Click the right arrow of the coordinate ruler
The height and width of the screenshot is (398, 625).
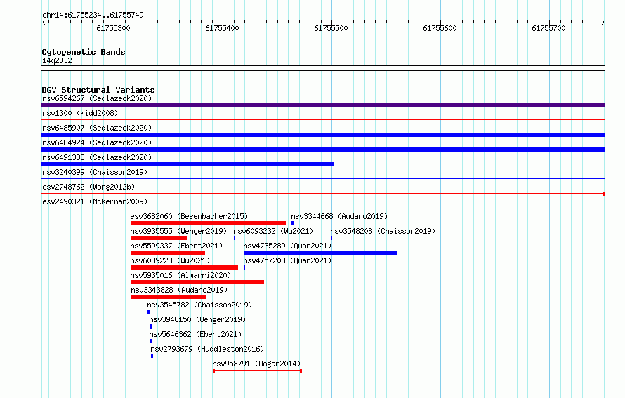coord(603,22)
